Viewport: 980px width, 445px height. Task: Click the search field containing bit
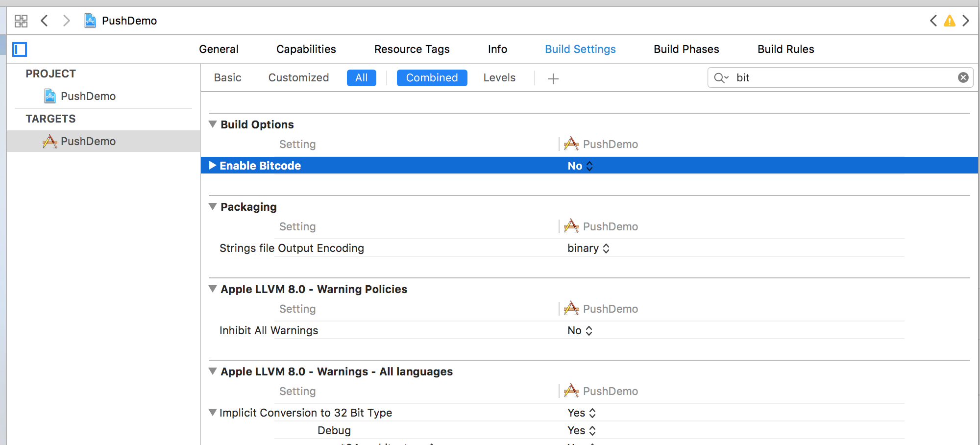[843, 78]
